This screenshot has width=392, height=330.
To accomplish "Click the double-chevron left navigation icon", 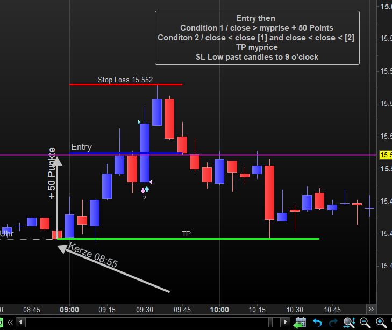I will click(x=10, y=322).
